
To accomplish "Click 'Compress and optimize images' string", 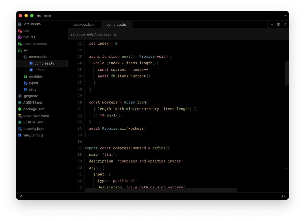I will (150, 161).
